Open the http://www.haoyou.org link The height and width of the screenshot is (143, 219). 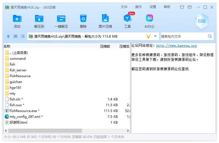pyautogui.click(x=177, y=46)
